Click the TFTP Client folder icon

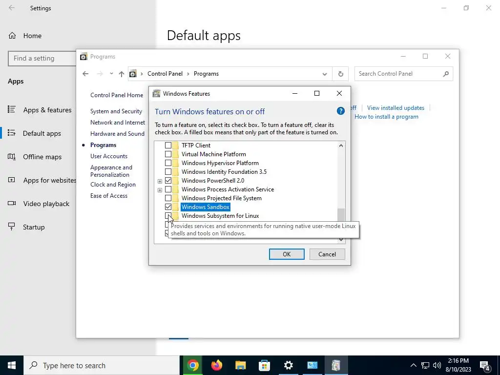tap(175, 146)
